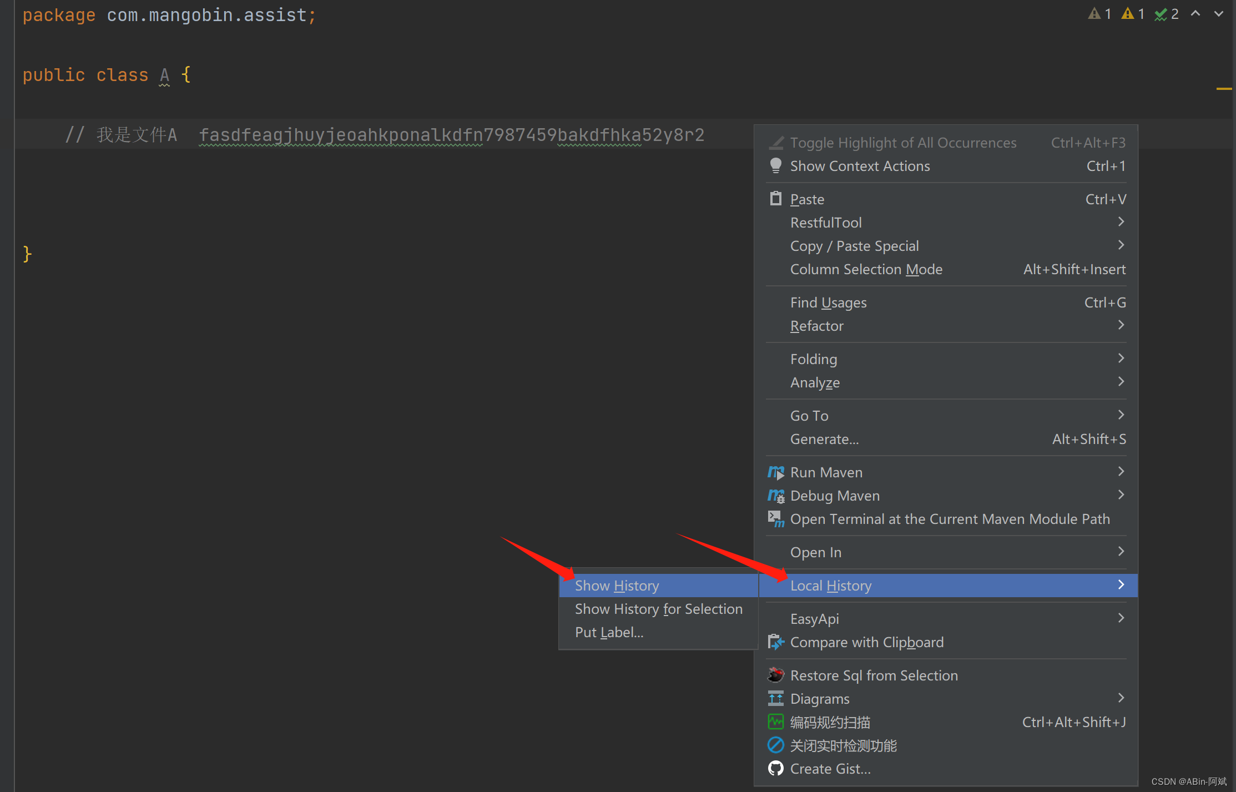Click the 关闭实时检测功能 toggle icon

[776, 744]
